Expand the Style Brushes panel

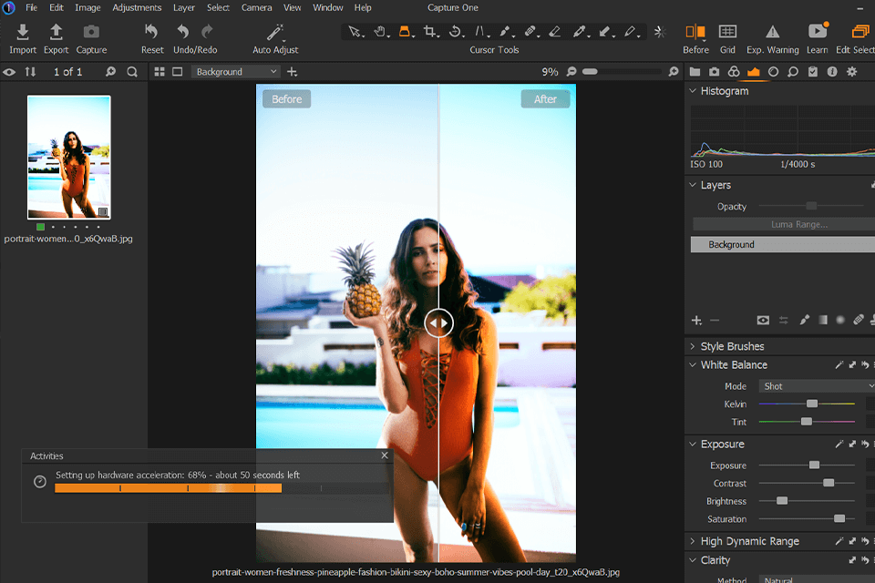point(693,346)
